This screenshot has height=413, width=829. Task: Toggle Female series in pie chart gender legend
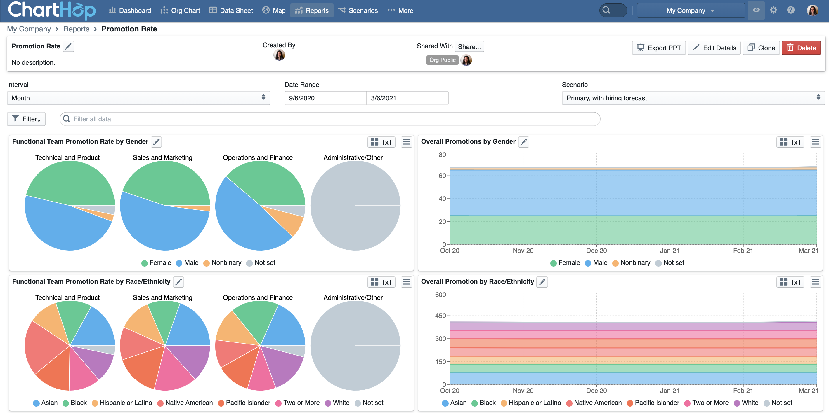[156, 262]
